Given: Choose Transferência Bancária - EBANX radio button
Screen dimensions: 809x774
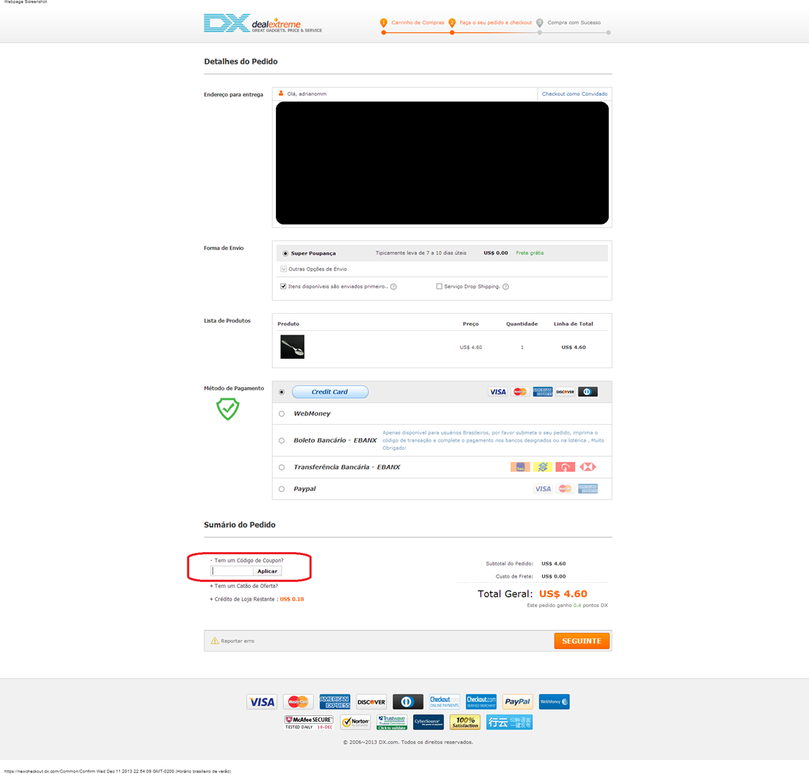Looking at the screenshot, I should point(282,467).
